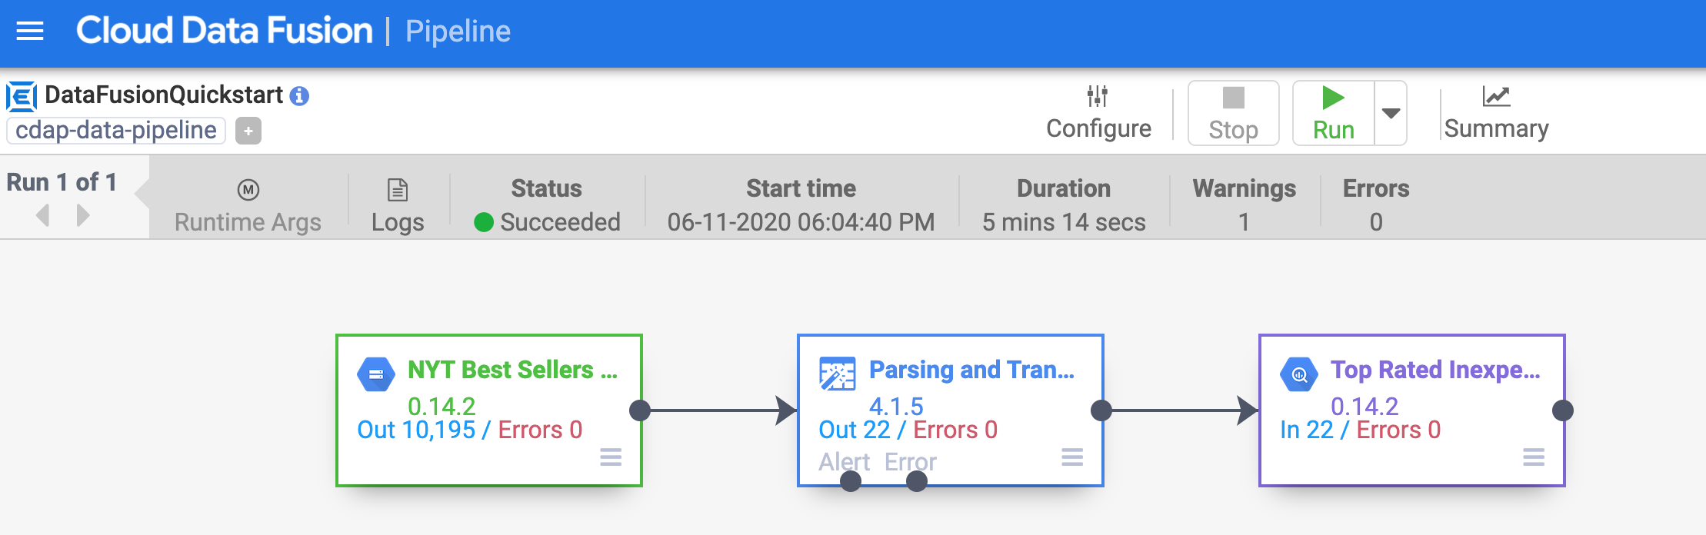Viewport: 1706px width, 535px height.
Task: Open the pipeline Summary chart
Action: coord(1495,113)
